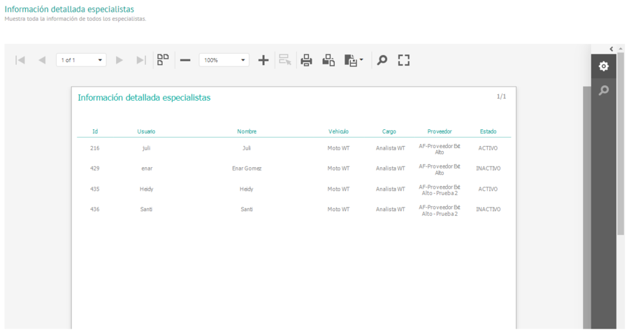Click username 'enar' cell
The height and width of the screenshot is (332, 629).
147,168
